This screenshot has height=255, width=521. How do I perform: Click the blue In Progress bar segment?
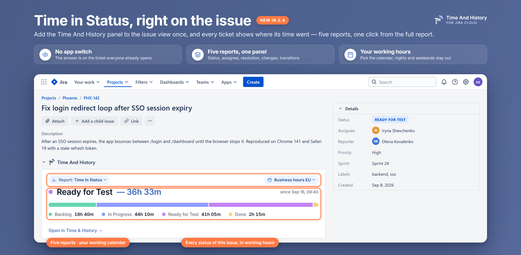[x=152, y=205]
